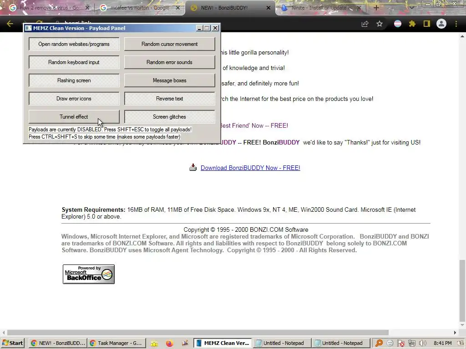Click the Download BonziBUDDY Now - FREE! link
This screenshot has height=349, width=466.
point(250,168)
